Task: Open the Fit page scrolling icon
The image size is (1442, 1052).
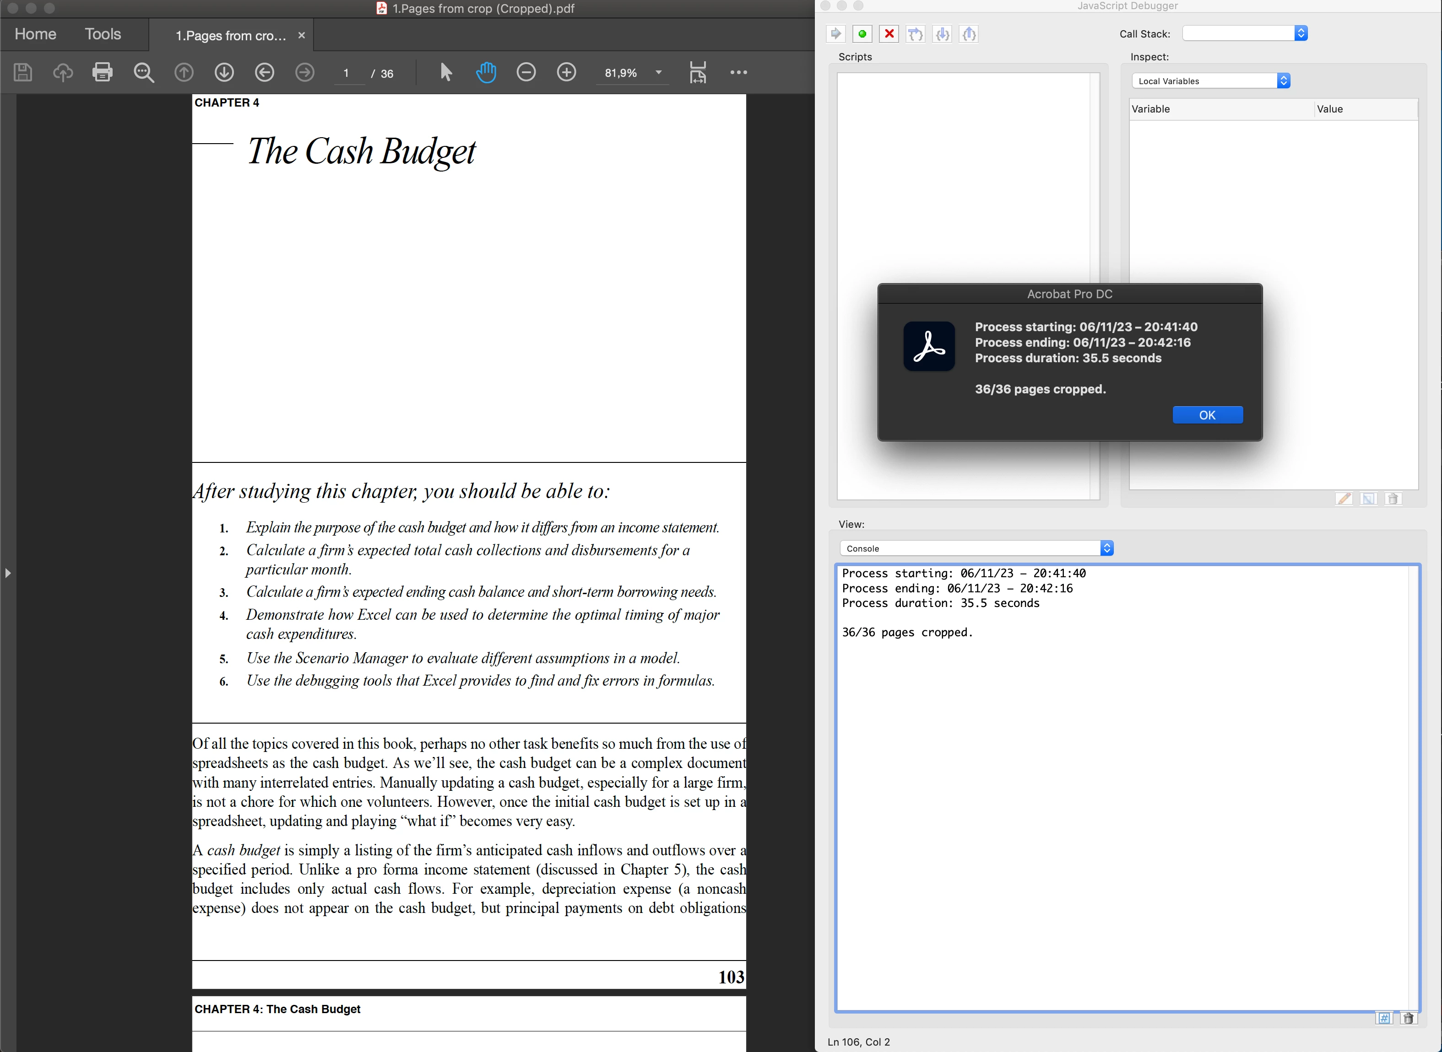Action: pyautogui.click(x=698, y=72)
